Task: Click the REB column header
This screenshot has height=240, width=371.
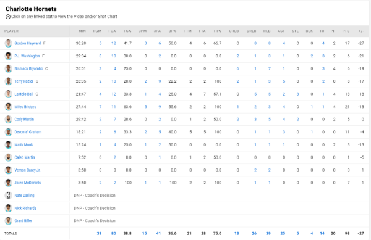Action: pyautogui.click(x=267, y=31)
